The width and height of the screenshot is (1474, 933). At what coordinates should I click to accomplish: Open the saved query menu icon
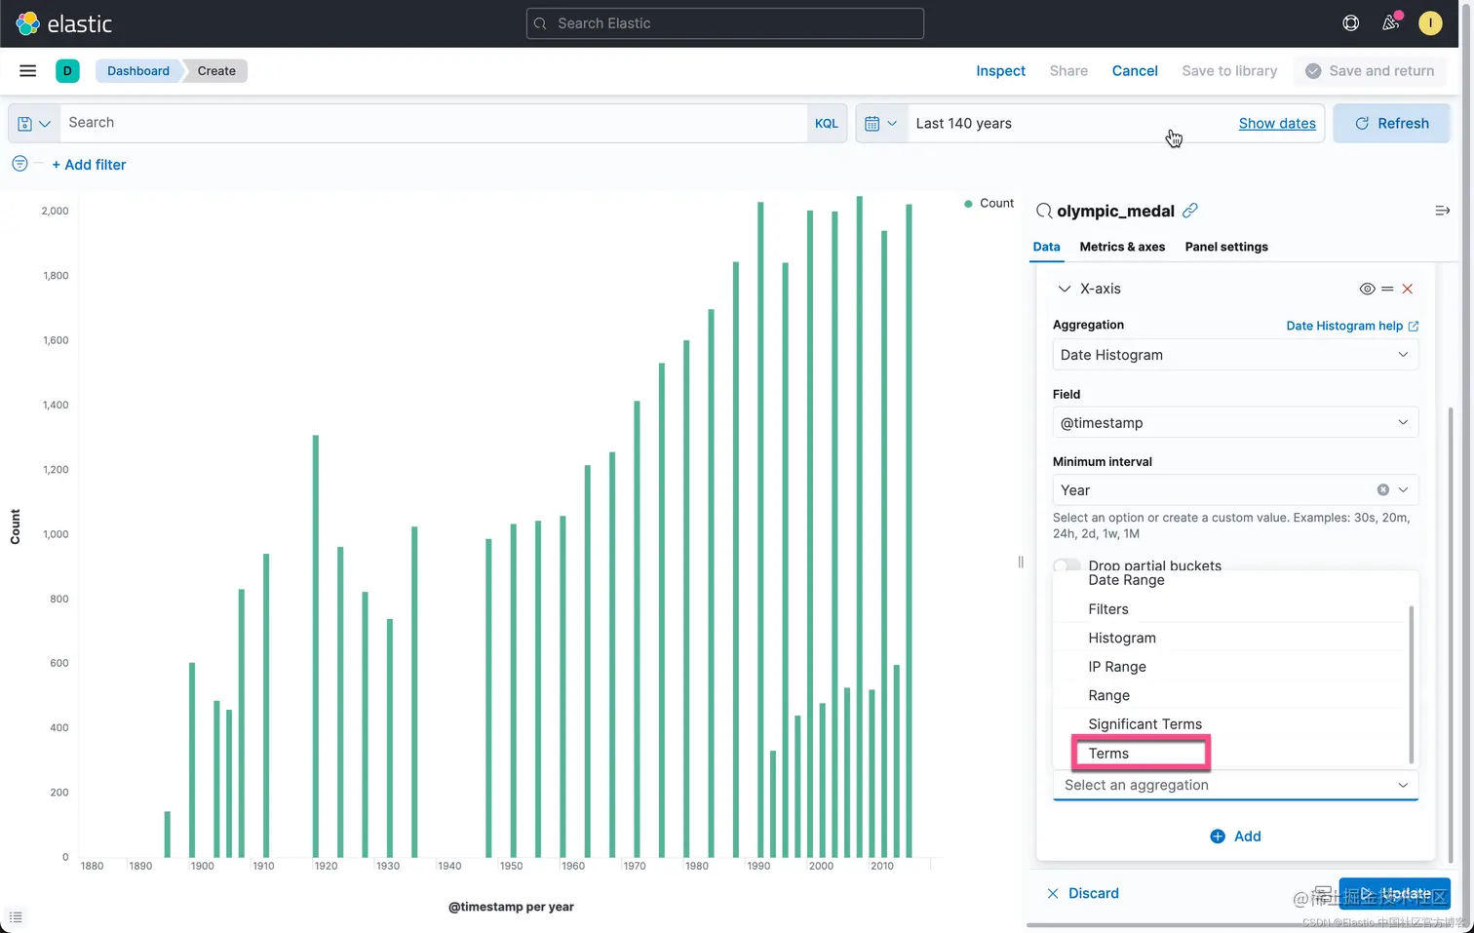point(34,124)
